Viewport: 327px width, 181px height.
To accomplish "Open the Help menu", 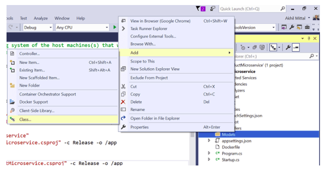I will pyautogui.click(x=80, y=19).
